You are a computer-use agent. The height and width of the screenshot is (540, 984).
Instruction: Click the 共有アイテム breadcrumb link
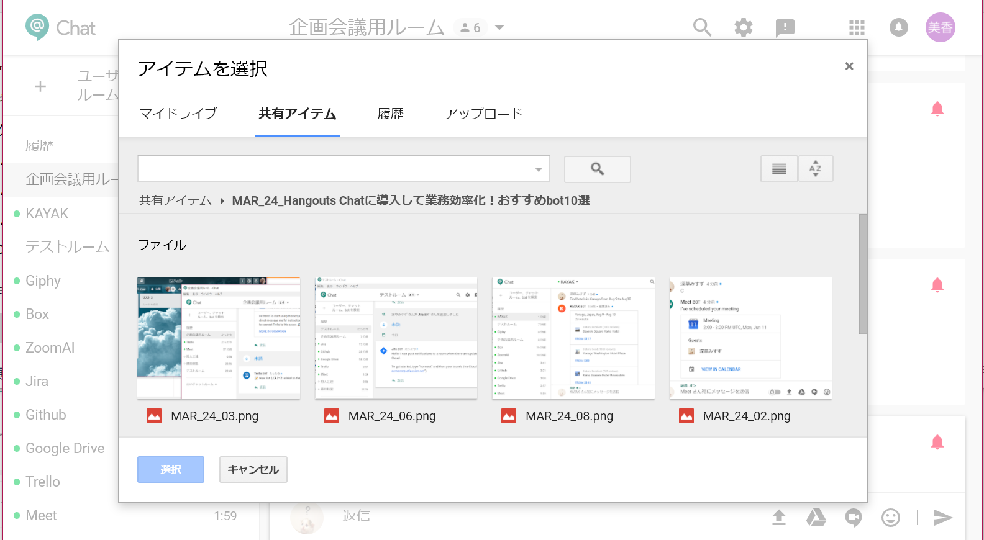tap(175, 200)
